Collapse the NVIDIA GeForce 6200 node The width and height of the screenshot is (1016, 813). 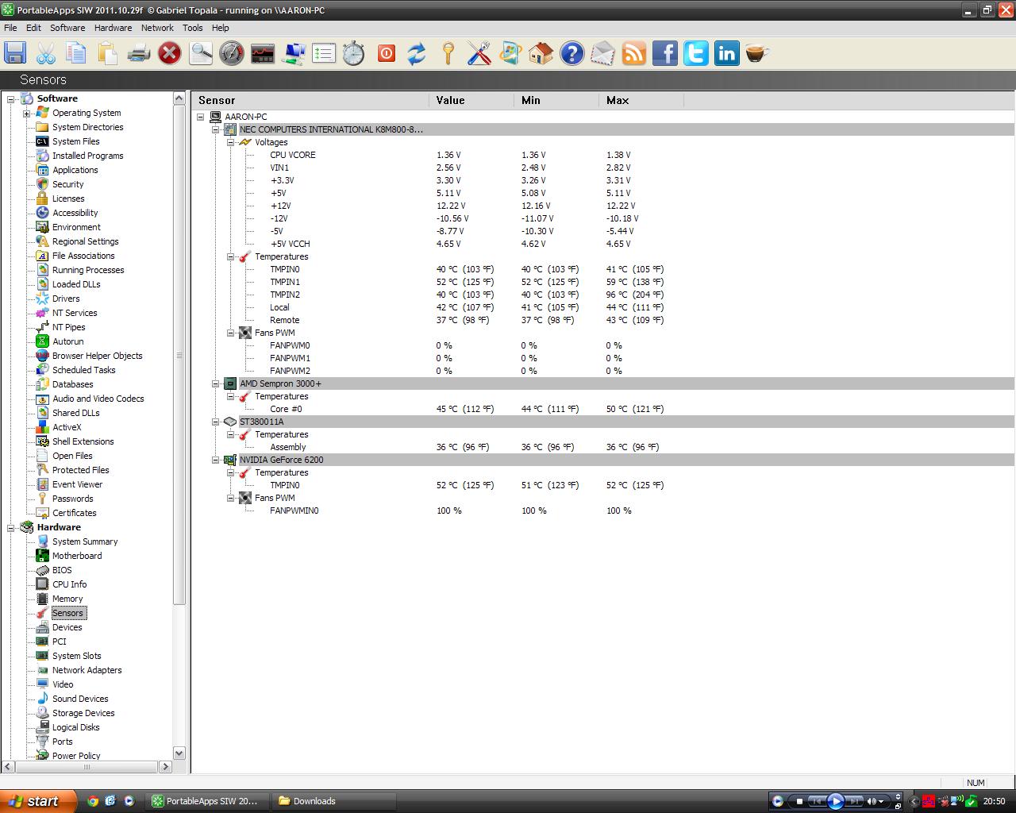[x=215, y=460]
